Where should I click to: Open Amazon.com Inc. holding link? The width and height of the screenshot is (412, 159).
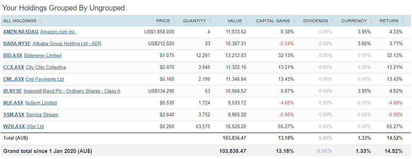(58, 32)
